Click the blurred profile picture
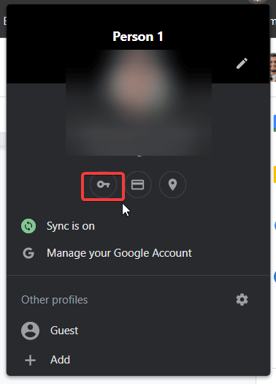The width and height of the screenshot is (276, 384). click(x=139, y=103)
